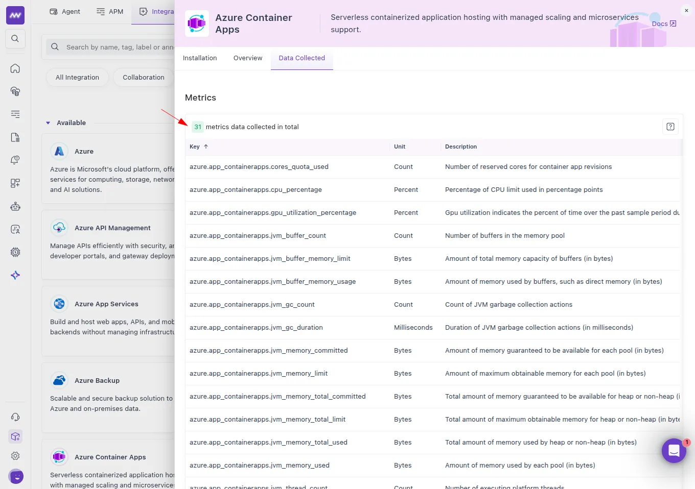Open the Azure API Management card
Screen dimensions: 695x489
coord(108,244)
